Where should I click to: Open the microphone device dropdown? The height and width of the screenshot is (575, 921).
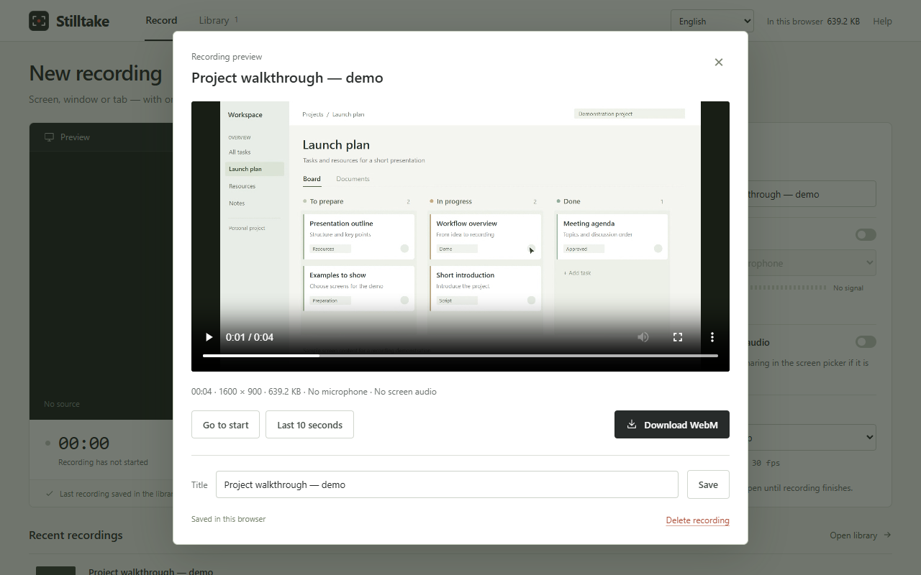(812, 263)
